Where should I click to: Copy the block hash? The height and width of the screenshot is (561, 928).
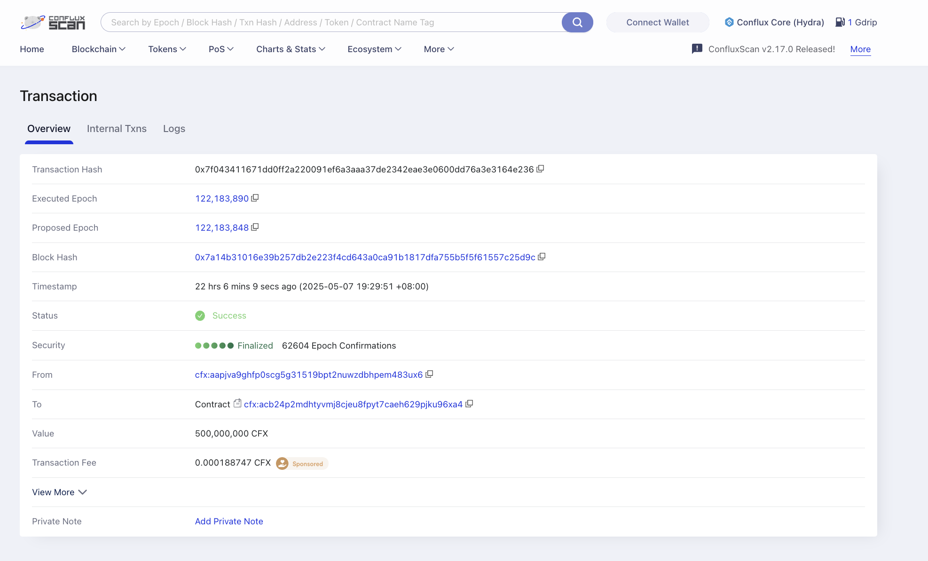click(x=542, y=257)
